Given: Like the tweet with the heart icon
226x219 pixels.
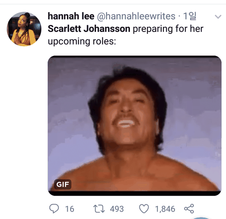Looking at the screenshot, I should point(144,209).
